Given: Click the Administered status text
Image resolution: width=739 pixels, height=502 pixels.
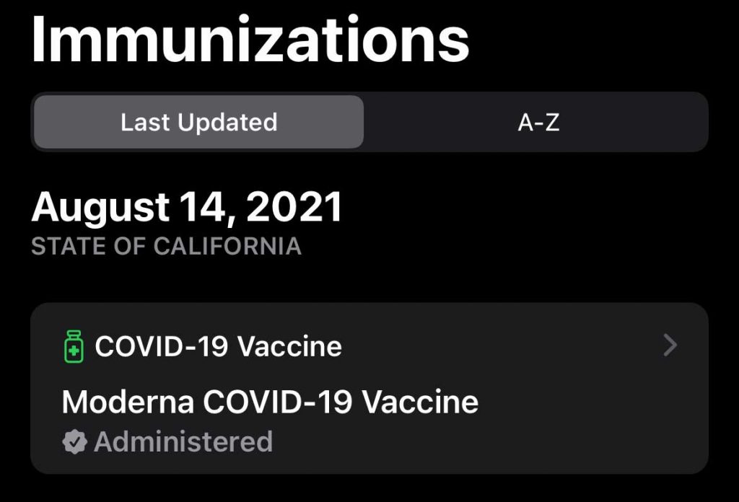Looking at the screenshot, I should (x=183, y=441).
